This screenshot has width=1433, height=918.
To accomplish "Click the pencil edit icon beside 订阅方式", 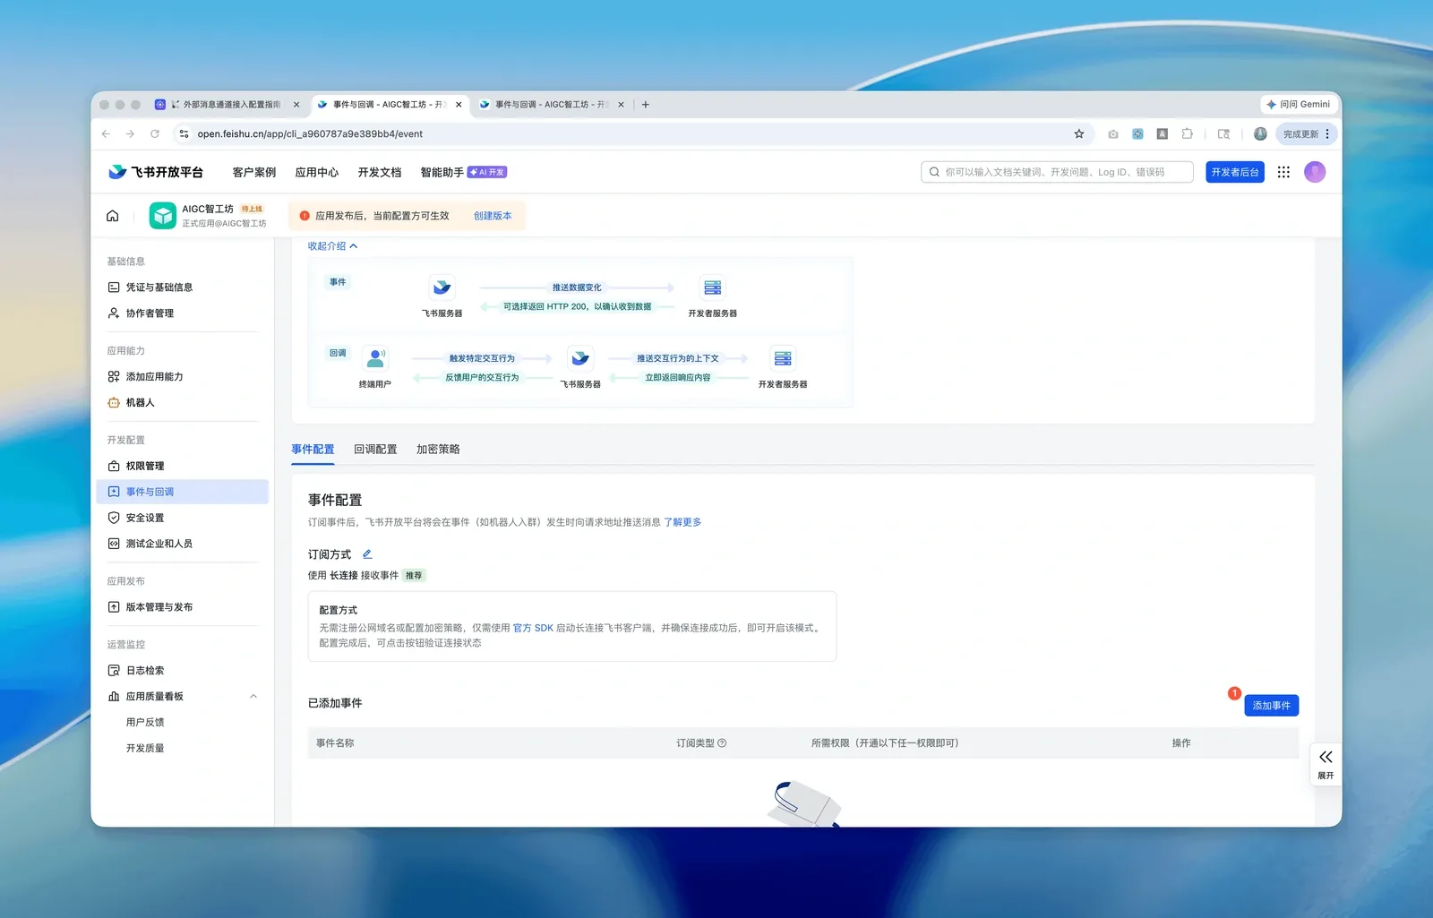I will click(367, 554).
